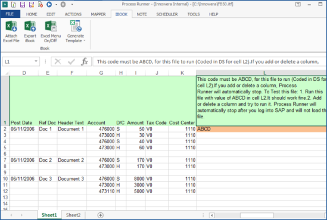Click the amount cell 3000
The height and width of the screenshot is (220, 327).
136,185
